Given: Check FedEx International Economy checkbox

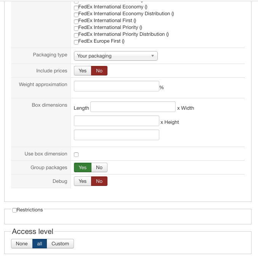Looking at the screenshot, I should pos(76,8).
